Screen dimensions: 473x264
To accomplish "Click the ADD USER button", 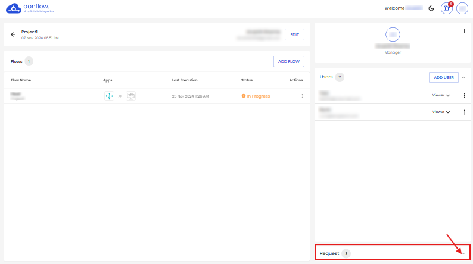I will [x=443, y=77].
